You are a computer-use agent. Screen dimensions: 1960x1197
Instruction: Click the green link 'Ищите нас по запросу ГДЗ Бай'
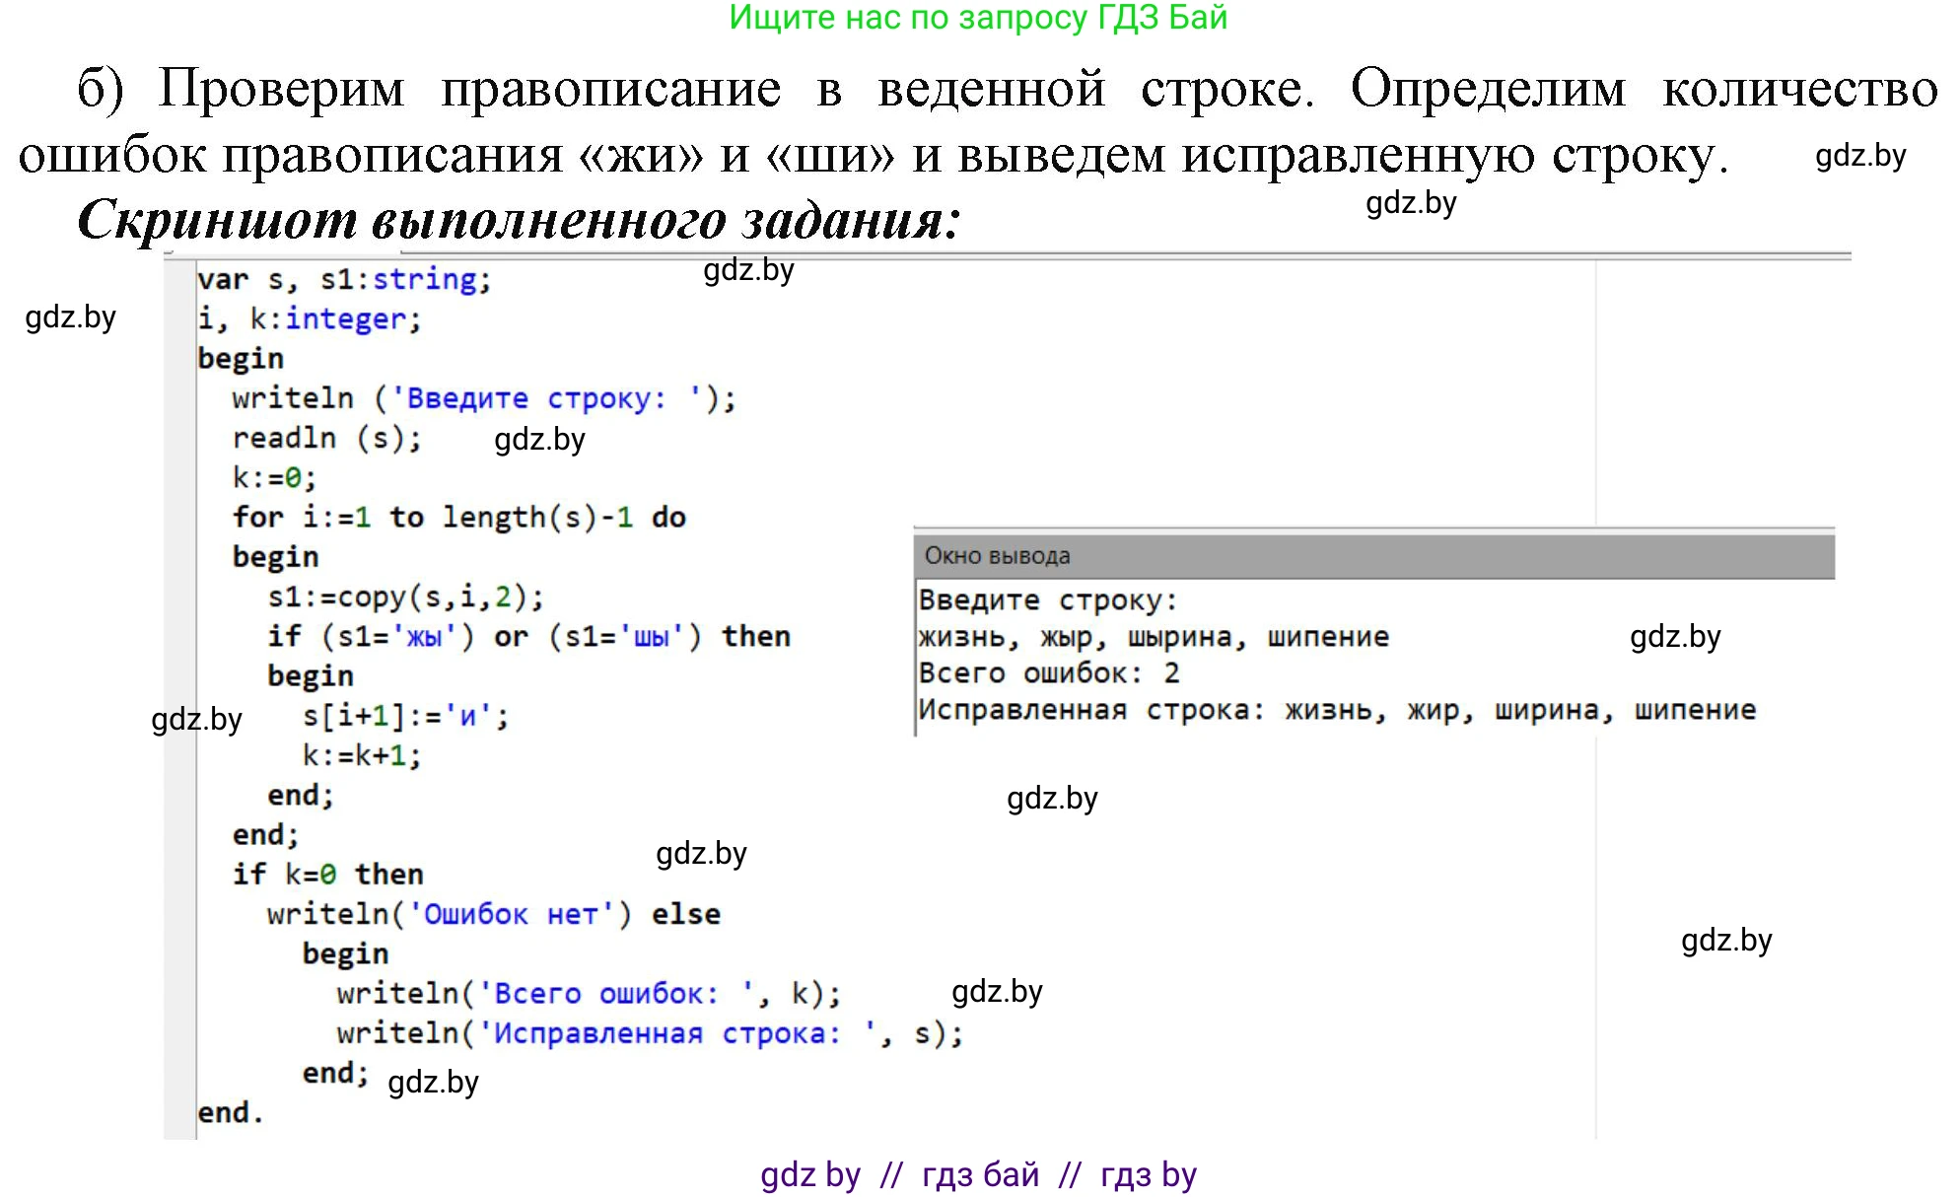point(978,20)
